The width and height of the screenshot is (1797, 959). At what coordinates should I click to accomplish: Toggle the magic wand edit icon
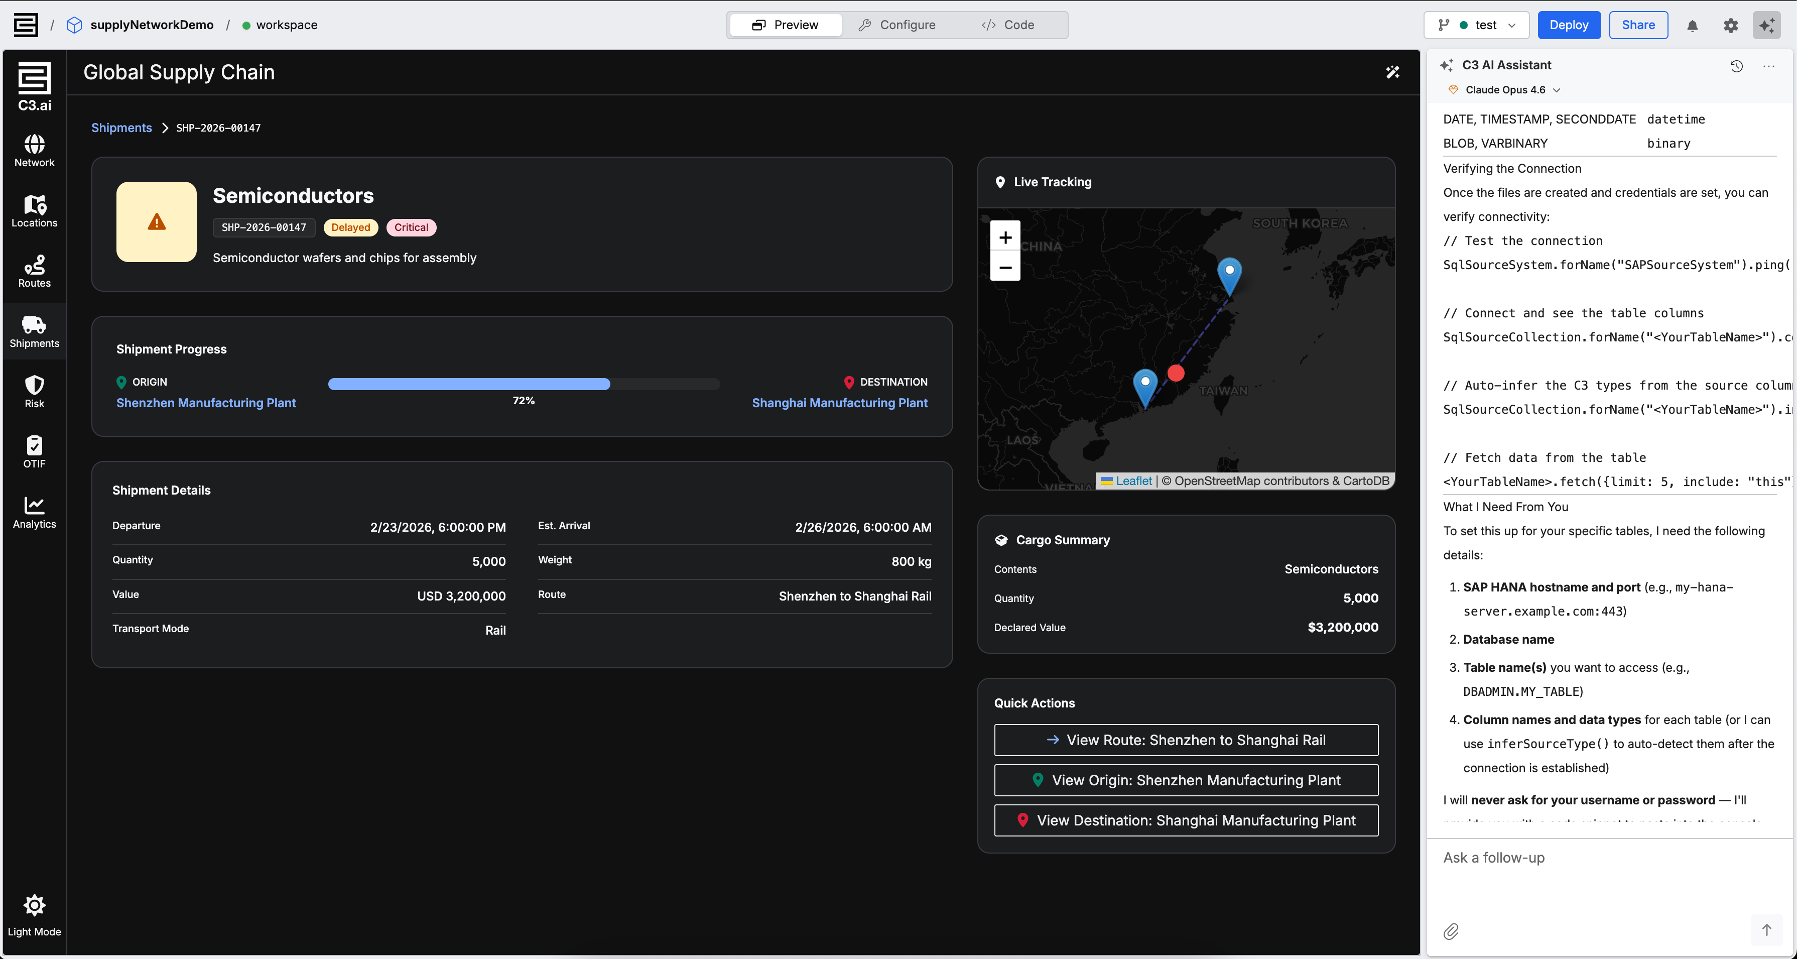pos(1392,73)
